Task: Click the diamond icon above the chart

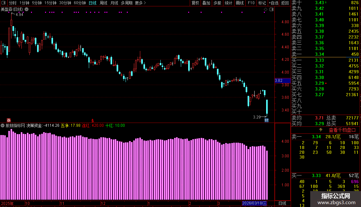Action: coord(265,10)
